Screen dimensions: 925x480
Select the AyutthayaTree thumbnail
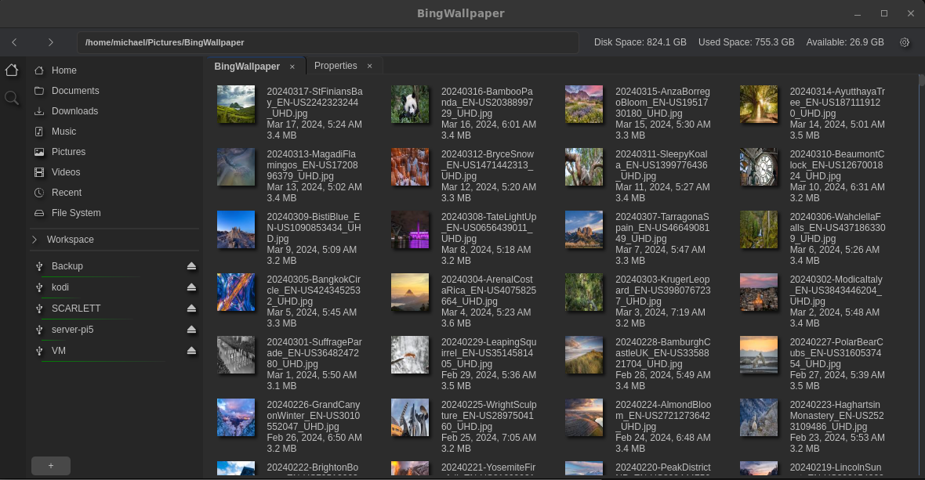coord(759,104)
